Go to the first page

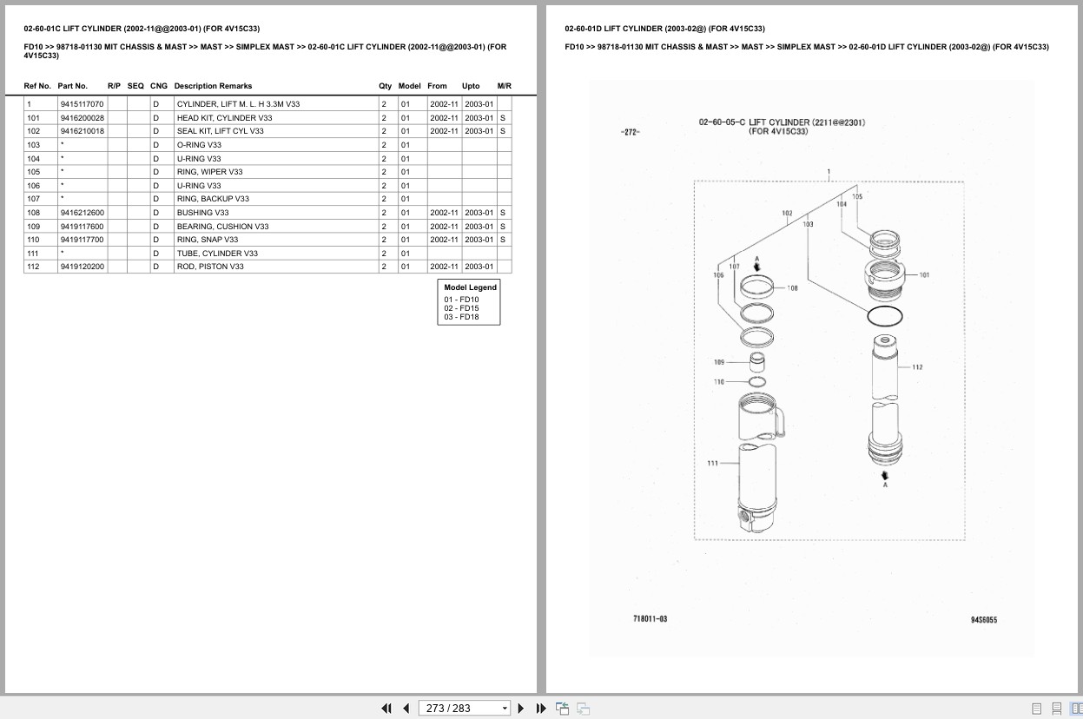coord(386,709)
